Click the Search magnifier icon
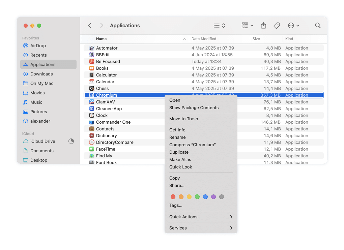This screenshot has width=344, height=250. click(318, 26)
